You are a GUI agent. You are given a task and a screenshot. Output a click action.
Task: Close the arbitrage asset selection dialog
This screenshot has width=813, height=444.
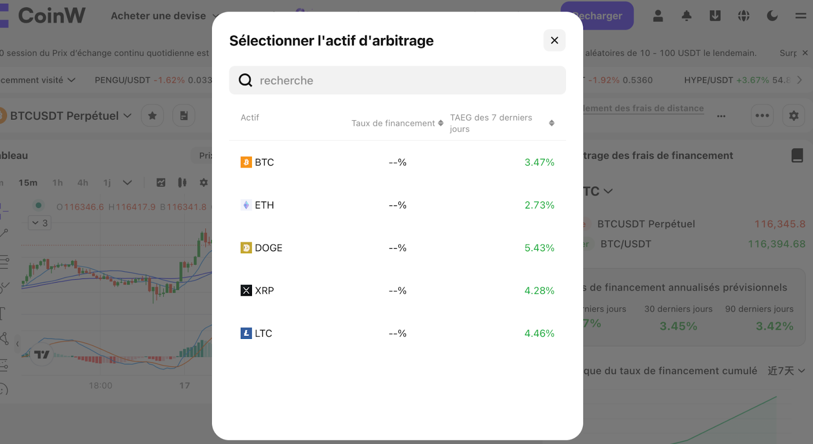click(554, 41)
